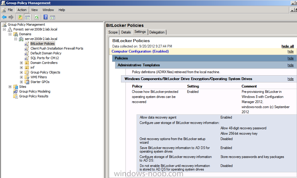Expand the Domain Controllers node
Viewport: 297px width, 178px height.
point(22,63)
